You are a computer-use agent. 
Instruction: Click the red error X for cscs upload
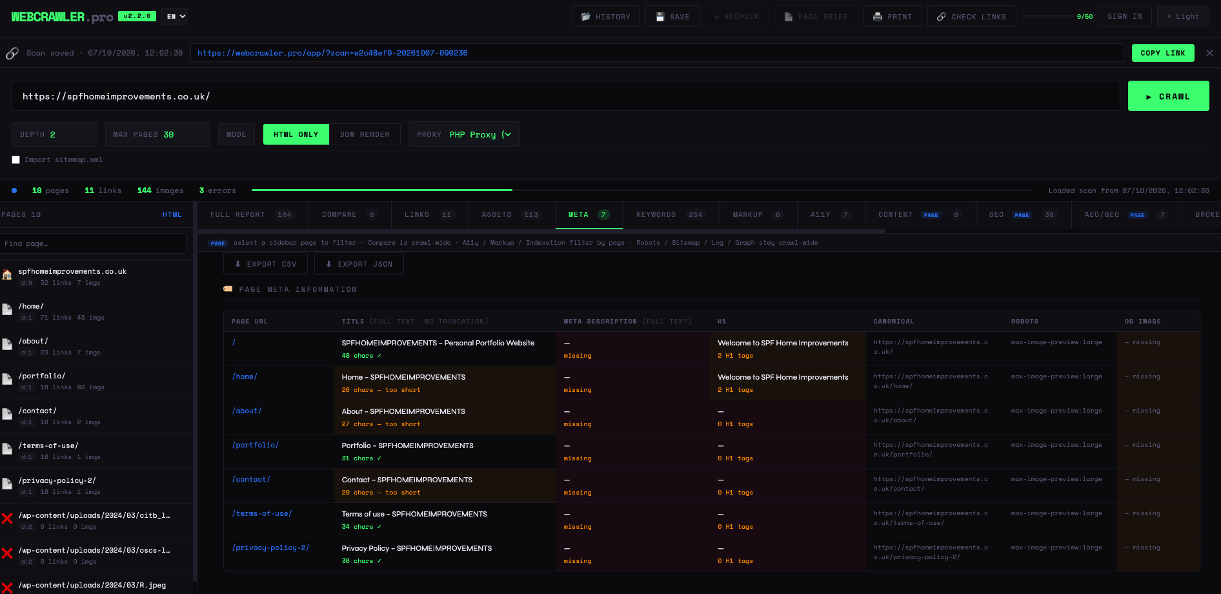[x=7, y=553]
